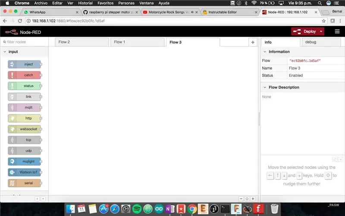Close the tips box

click(341, 159)
